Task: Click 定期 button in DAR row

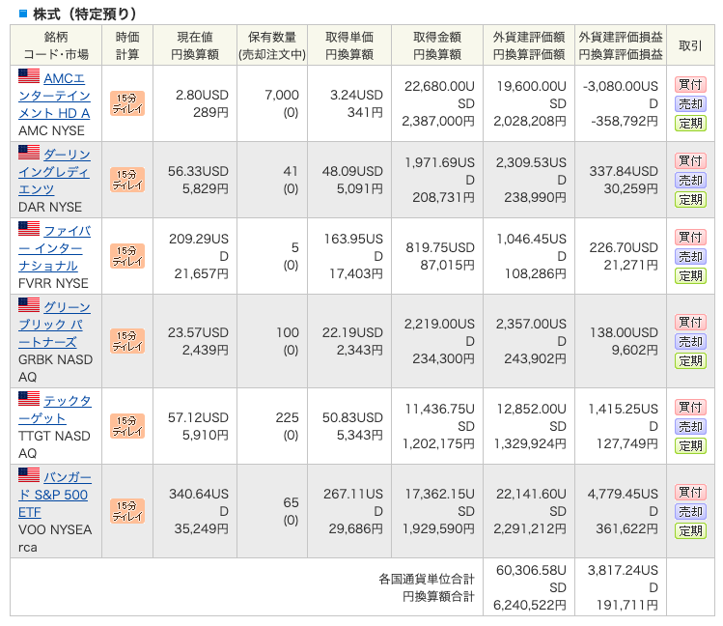Action: (690, 200)
